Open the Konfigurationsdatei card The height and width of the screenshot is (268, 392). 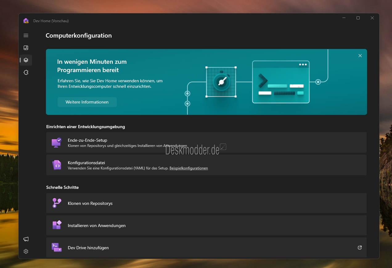point(206,165)
